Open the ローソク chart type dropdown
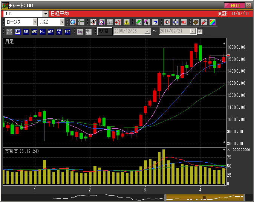Image resolution: width=254 pixels, height=202 pixels. tap(35, 22)
